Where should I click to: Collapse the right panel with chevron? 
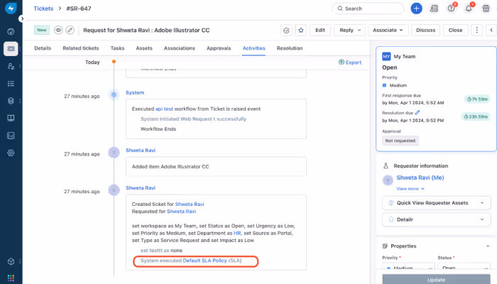click(x=491, y=30)
